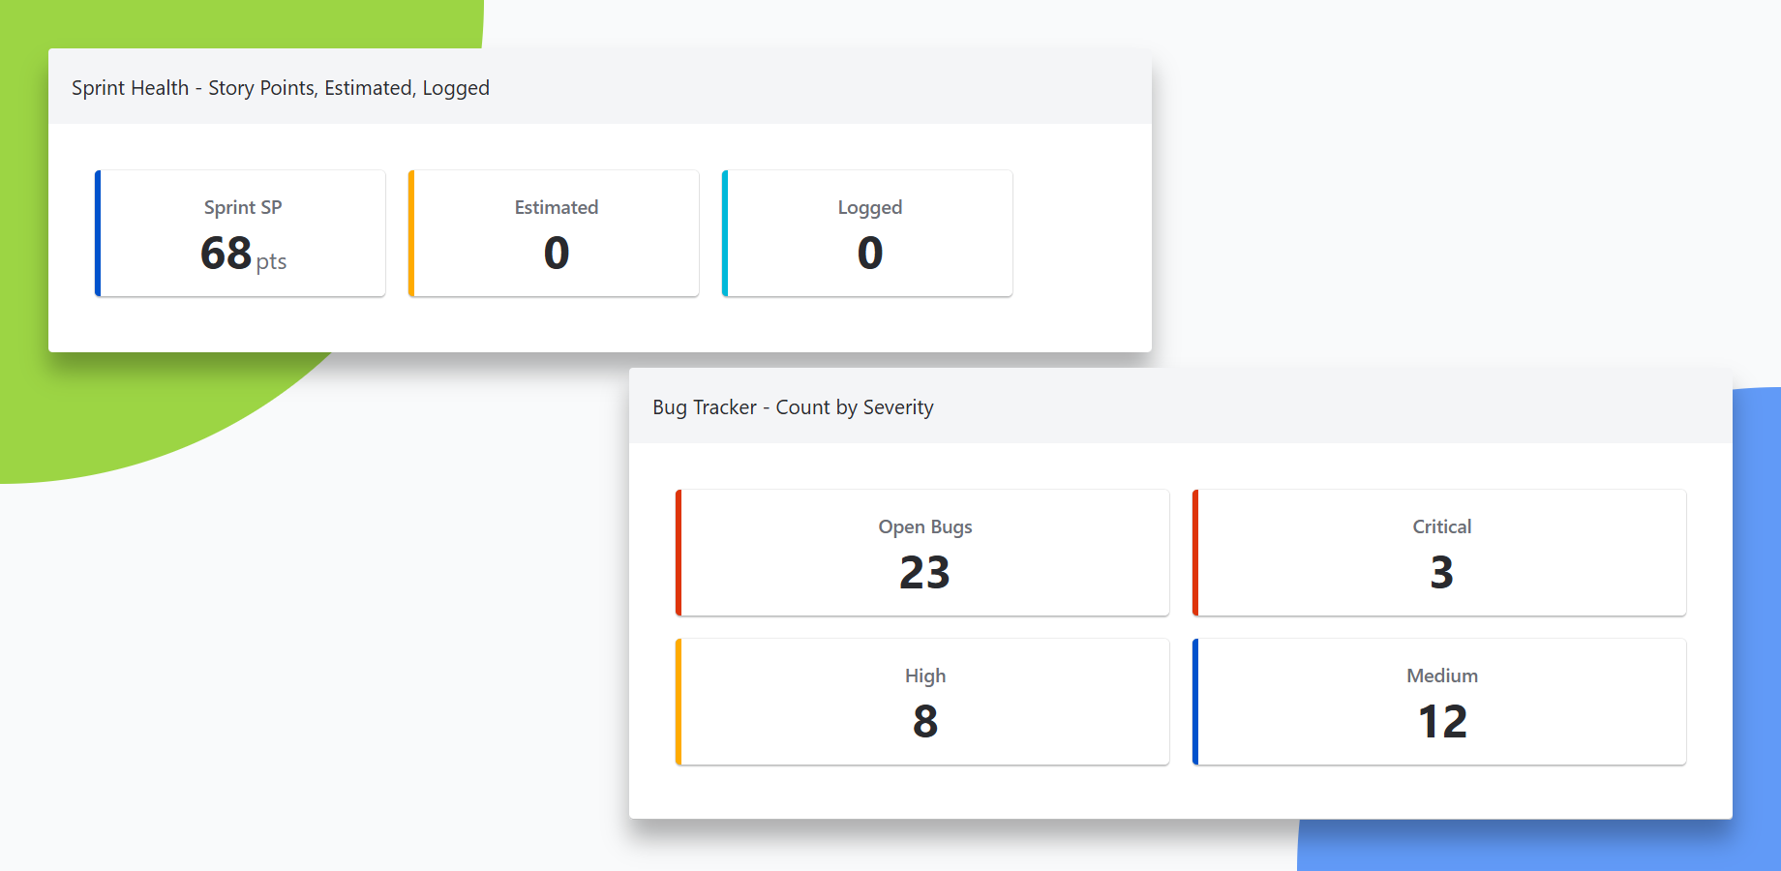1781x871 pixels.
Task: Open the High severity card
Action: coord(922,702)
